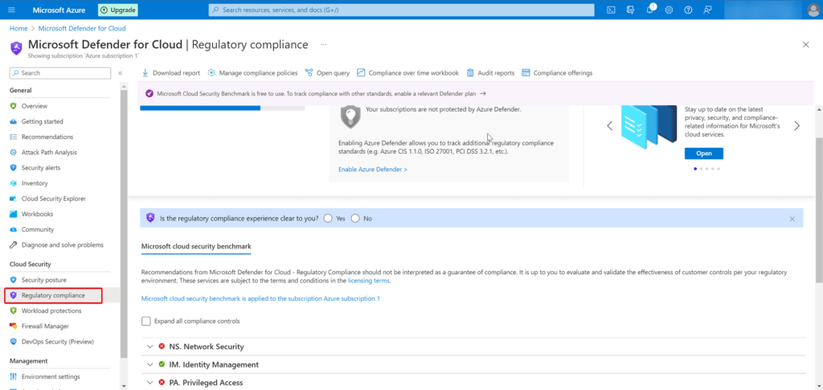Click the Defender for Cloud shield icon
823x390 pixels.
16,47
